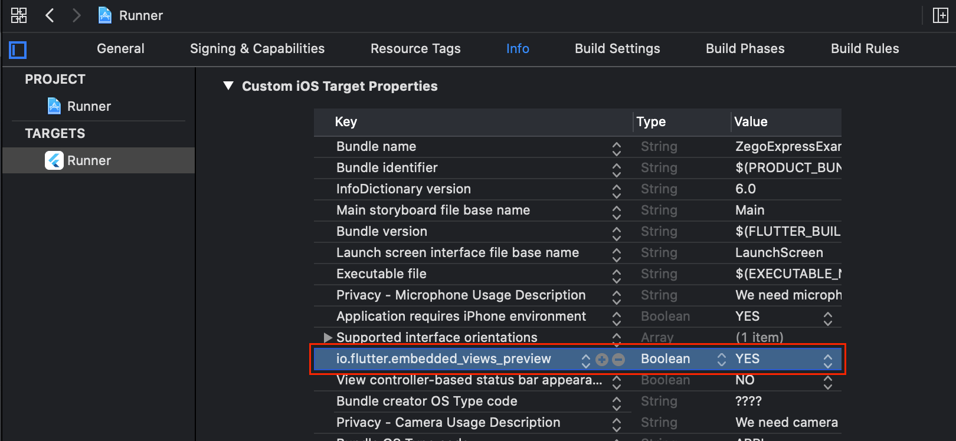This screenshot has width=956, height=441.
Task: Collapse the Custom iOS Target Properties section
Action: (x=228, y=86)
